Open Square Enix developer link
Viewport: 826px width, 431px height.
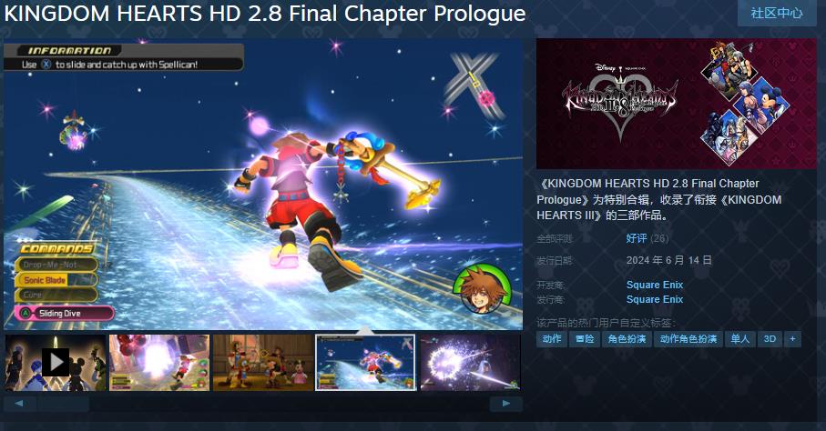pos(654,285)
